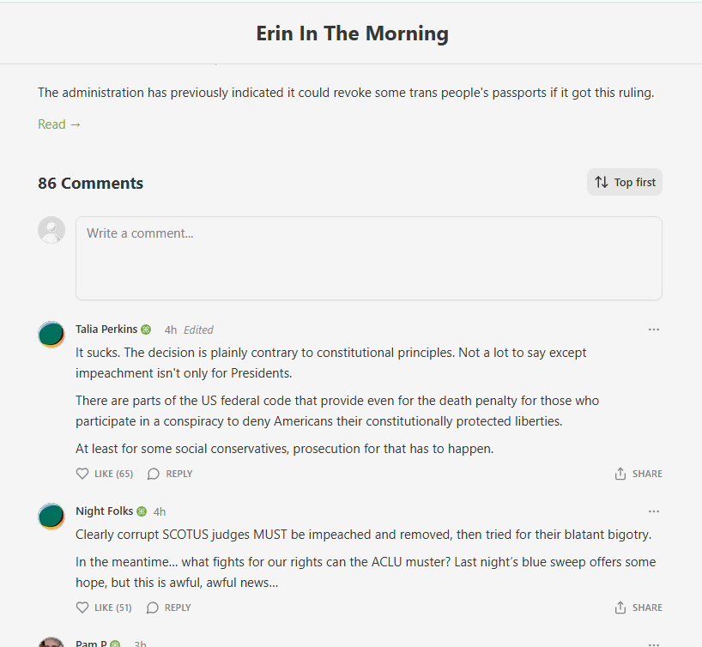Click the Erin In The Morning title

point(352,33)
